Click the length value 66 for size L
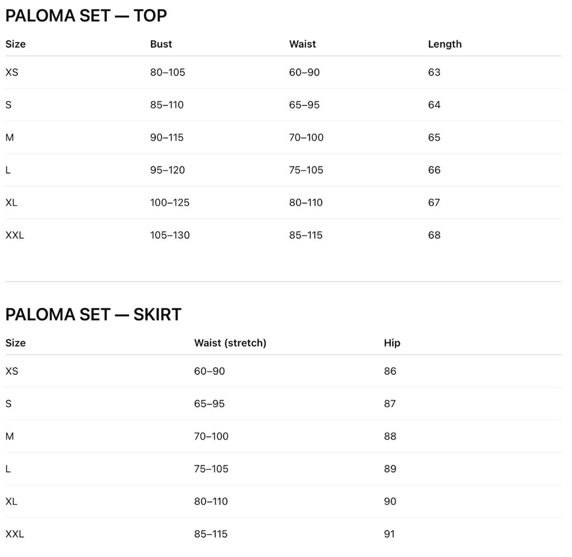Viewport: 572px width, 557px height. tap(434, 170)
